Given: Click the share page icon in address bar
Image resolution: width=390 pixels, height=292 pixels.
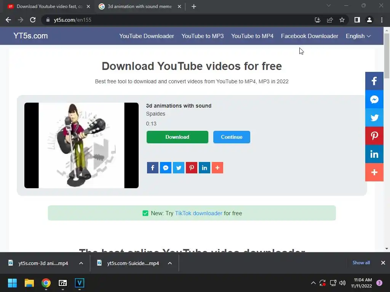Looking at the screenshot, I should [x=330, y=20].
